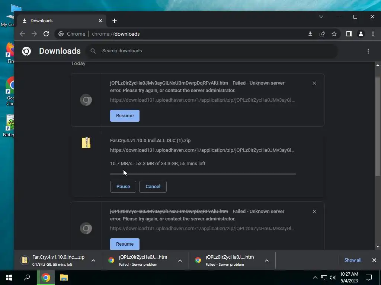
Task: Open the Chrome three-dot main menu
Action: coord(373,34)
